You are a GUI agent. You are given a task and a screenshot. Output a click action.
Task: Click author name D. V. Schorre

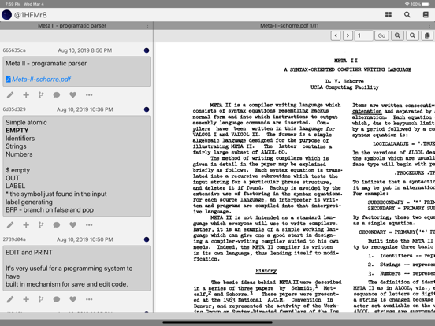coord(344,81)
